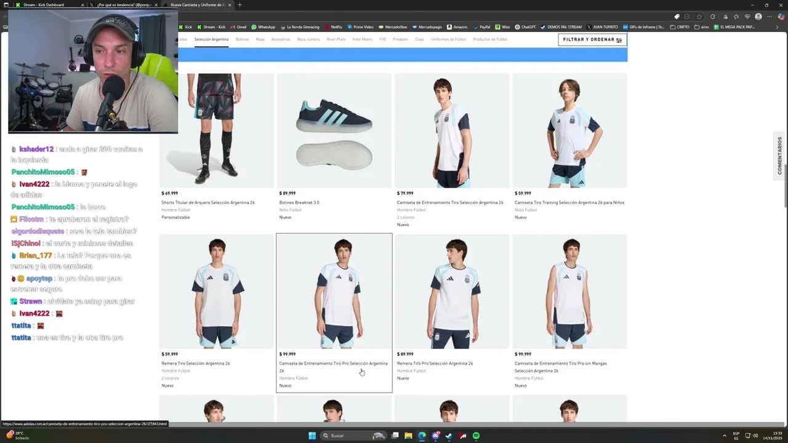Open Botines Breaknet 3.0 title link
Viewport: 788px width, 443px height.
299,202
